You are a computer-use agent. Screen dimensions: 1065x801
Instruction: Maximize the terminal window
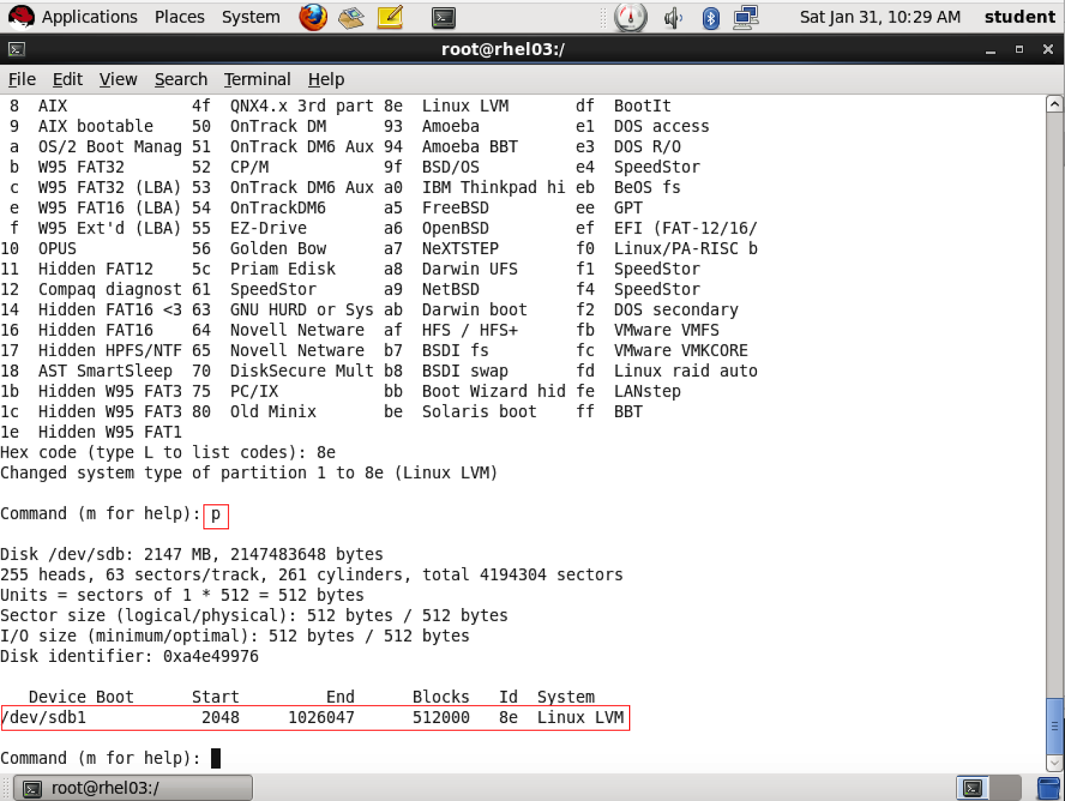tap(1019, 50)
